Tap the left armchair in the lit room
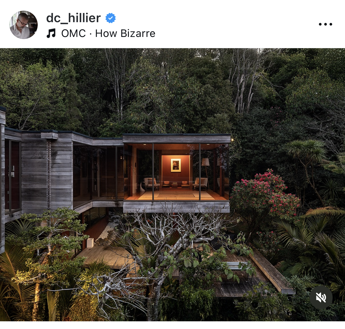The width and height of the screenshot is (345, 329). click(151, 184)
